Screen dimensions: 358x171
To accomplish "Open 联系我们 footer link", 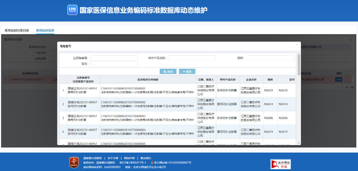I will click(x=146, y=158).
